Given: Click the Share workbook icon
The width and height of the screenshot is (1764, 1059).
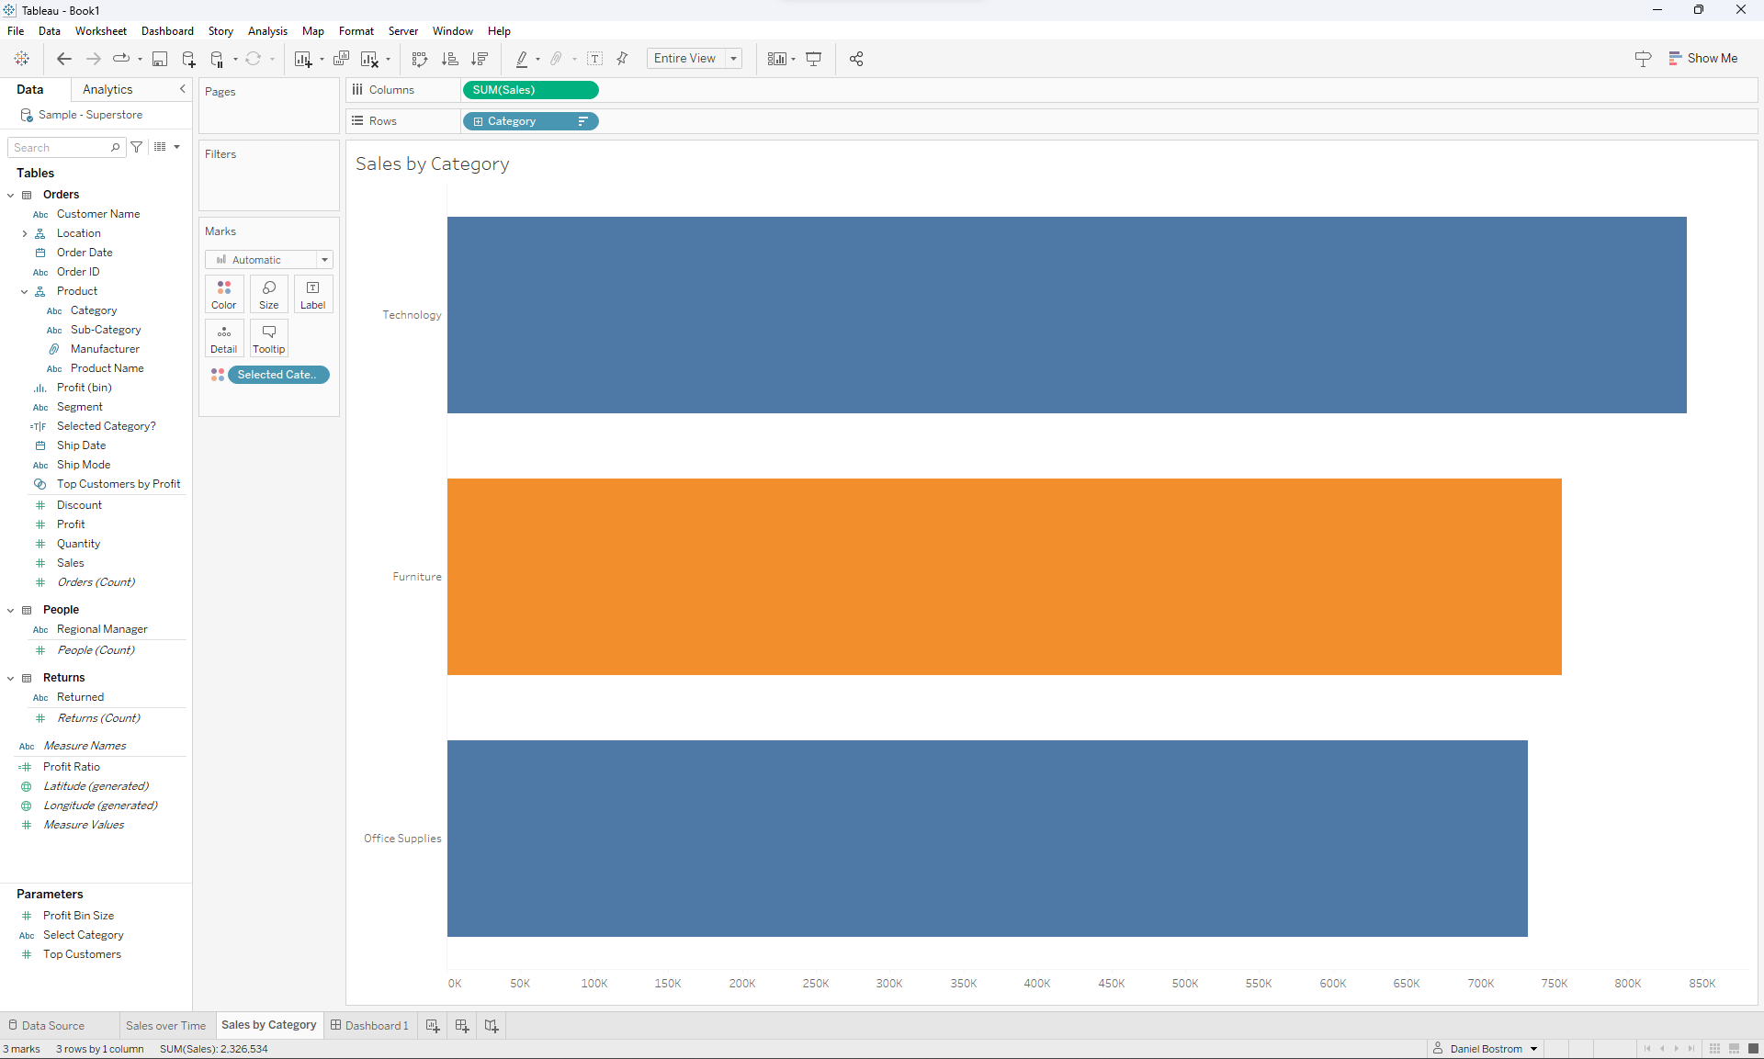Looking at the screenshot, I should pos(856,59).
